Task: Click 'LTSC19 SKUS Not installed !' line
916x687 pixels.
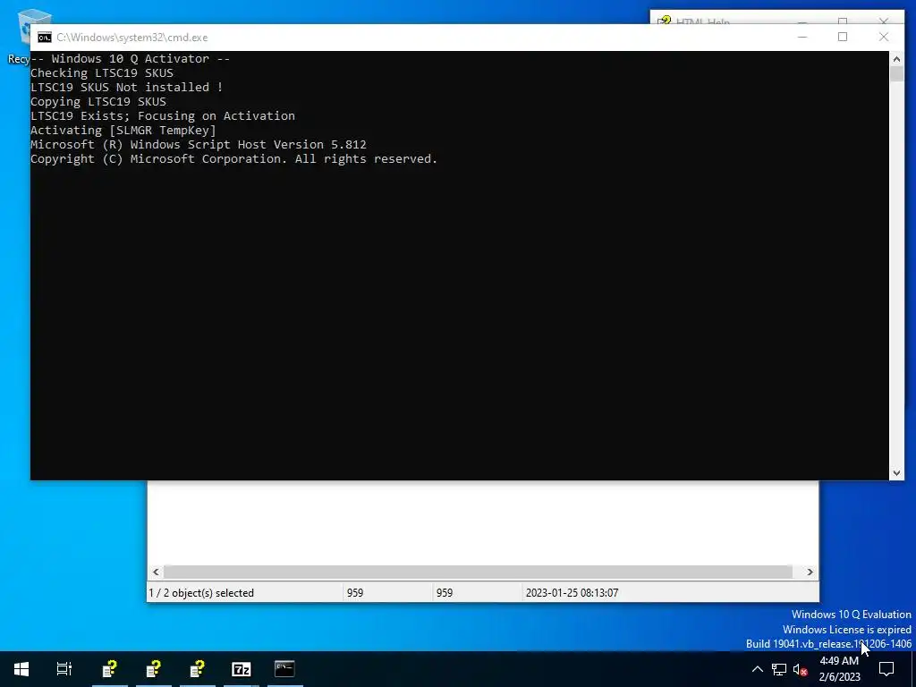Action: [x=127, y=87]
